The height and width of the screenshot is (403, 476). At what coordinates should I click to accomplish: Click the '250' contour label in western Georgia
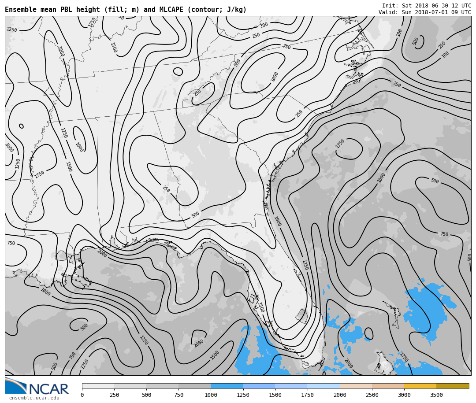[x=166, y=189]
